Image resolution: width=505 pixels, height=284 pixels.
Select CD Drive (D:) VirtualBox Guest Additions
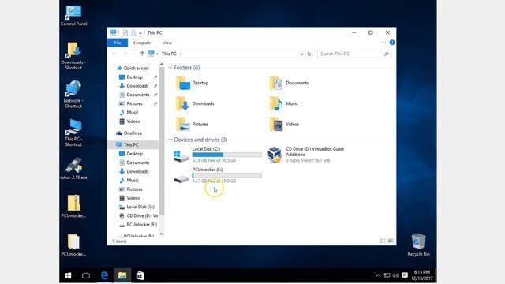306,155
